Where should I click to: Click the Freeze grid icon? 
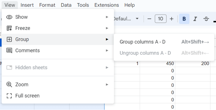tap(9, 28)
